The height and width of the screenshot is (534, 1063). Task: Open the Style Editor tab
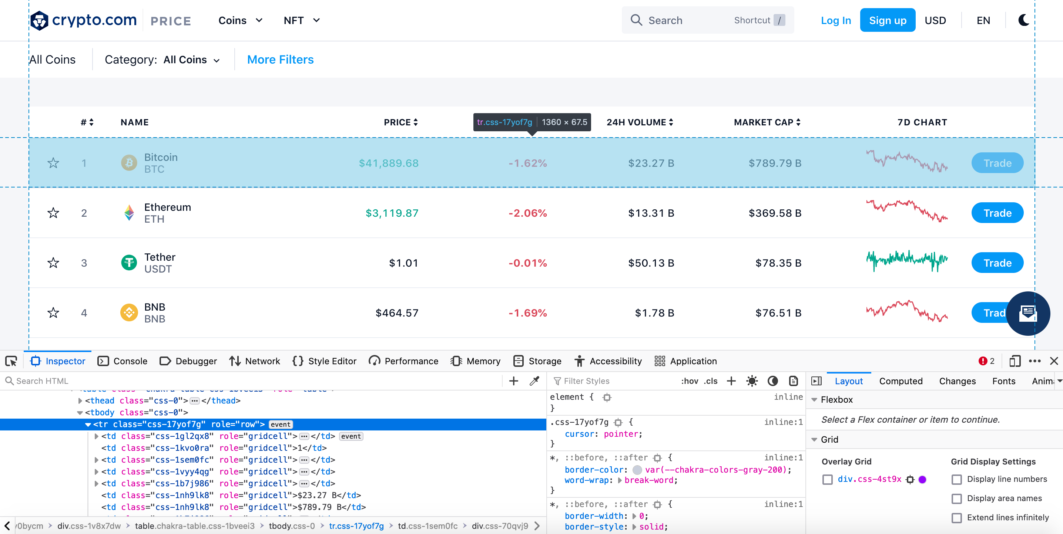pos(324,361)
